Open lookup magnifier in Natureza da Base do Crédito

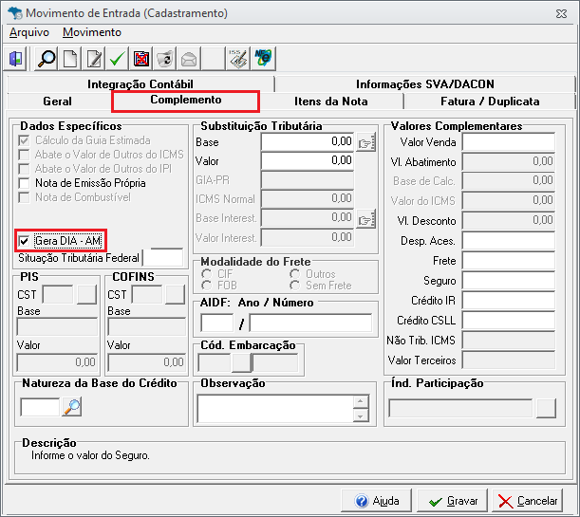[x=72, y=407]
